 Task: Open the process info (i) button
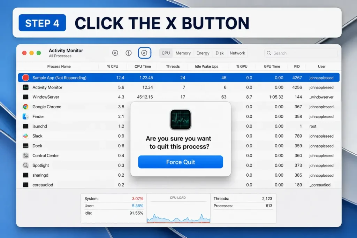pos(129,53)
